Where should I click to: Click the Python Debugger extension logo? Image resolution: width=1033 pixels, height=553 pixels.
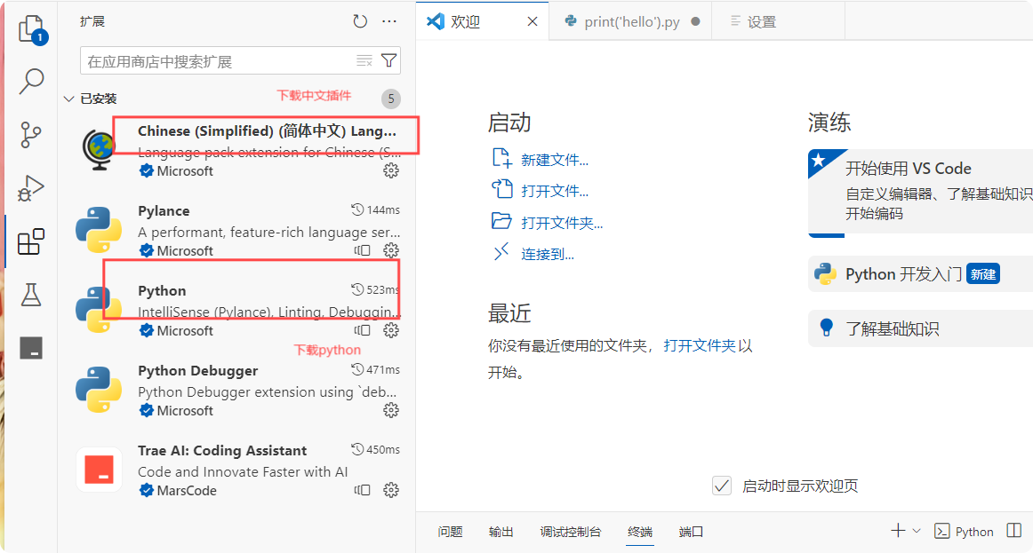[99, 390]
